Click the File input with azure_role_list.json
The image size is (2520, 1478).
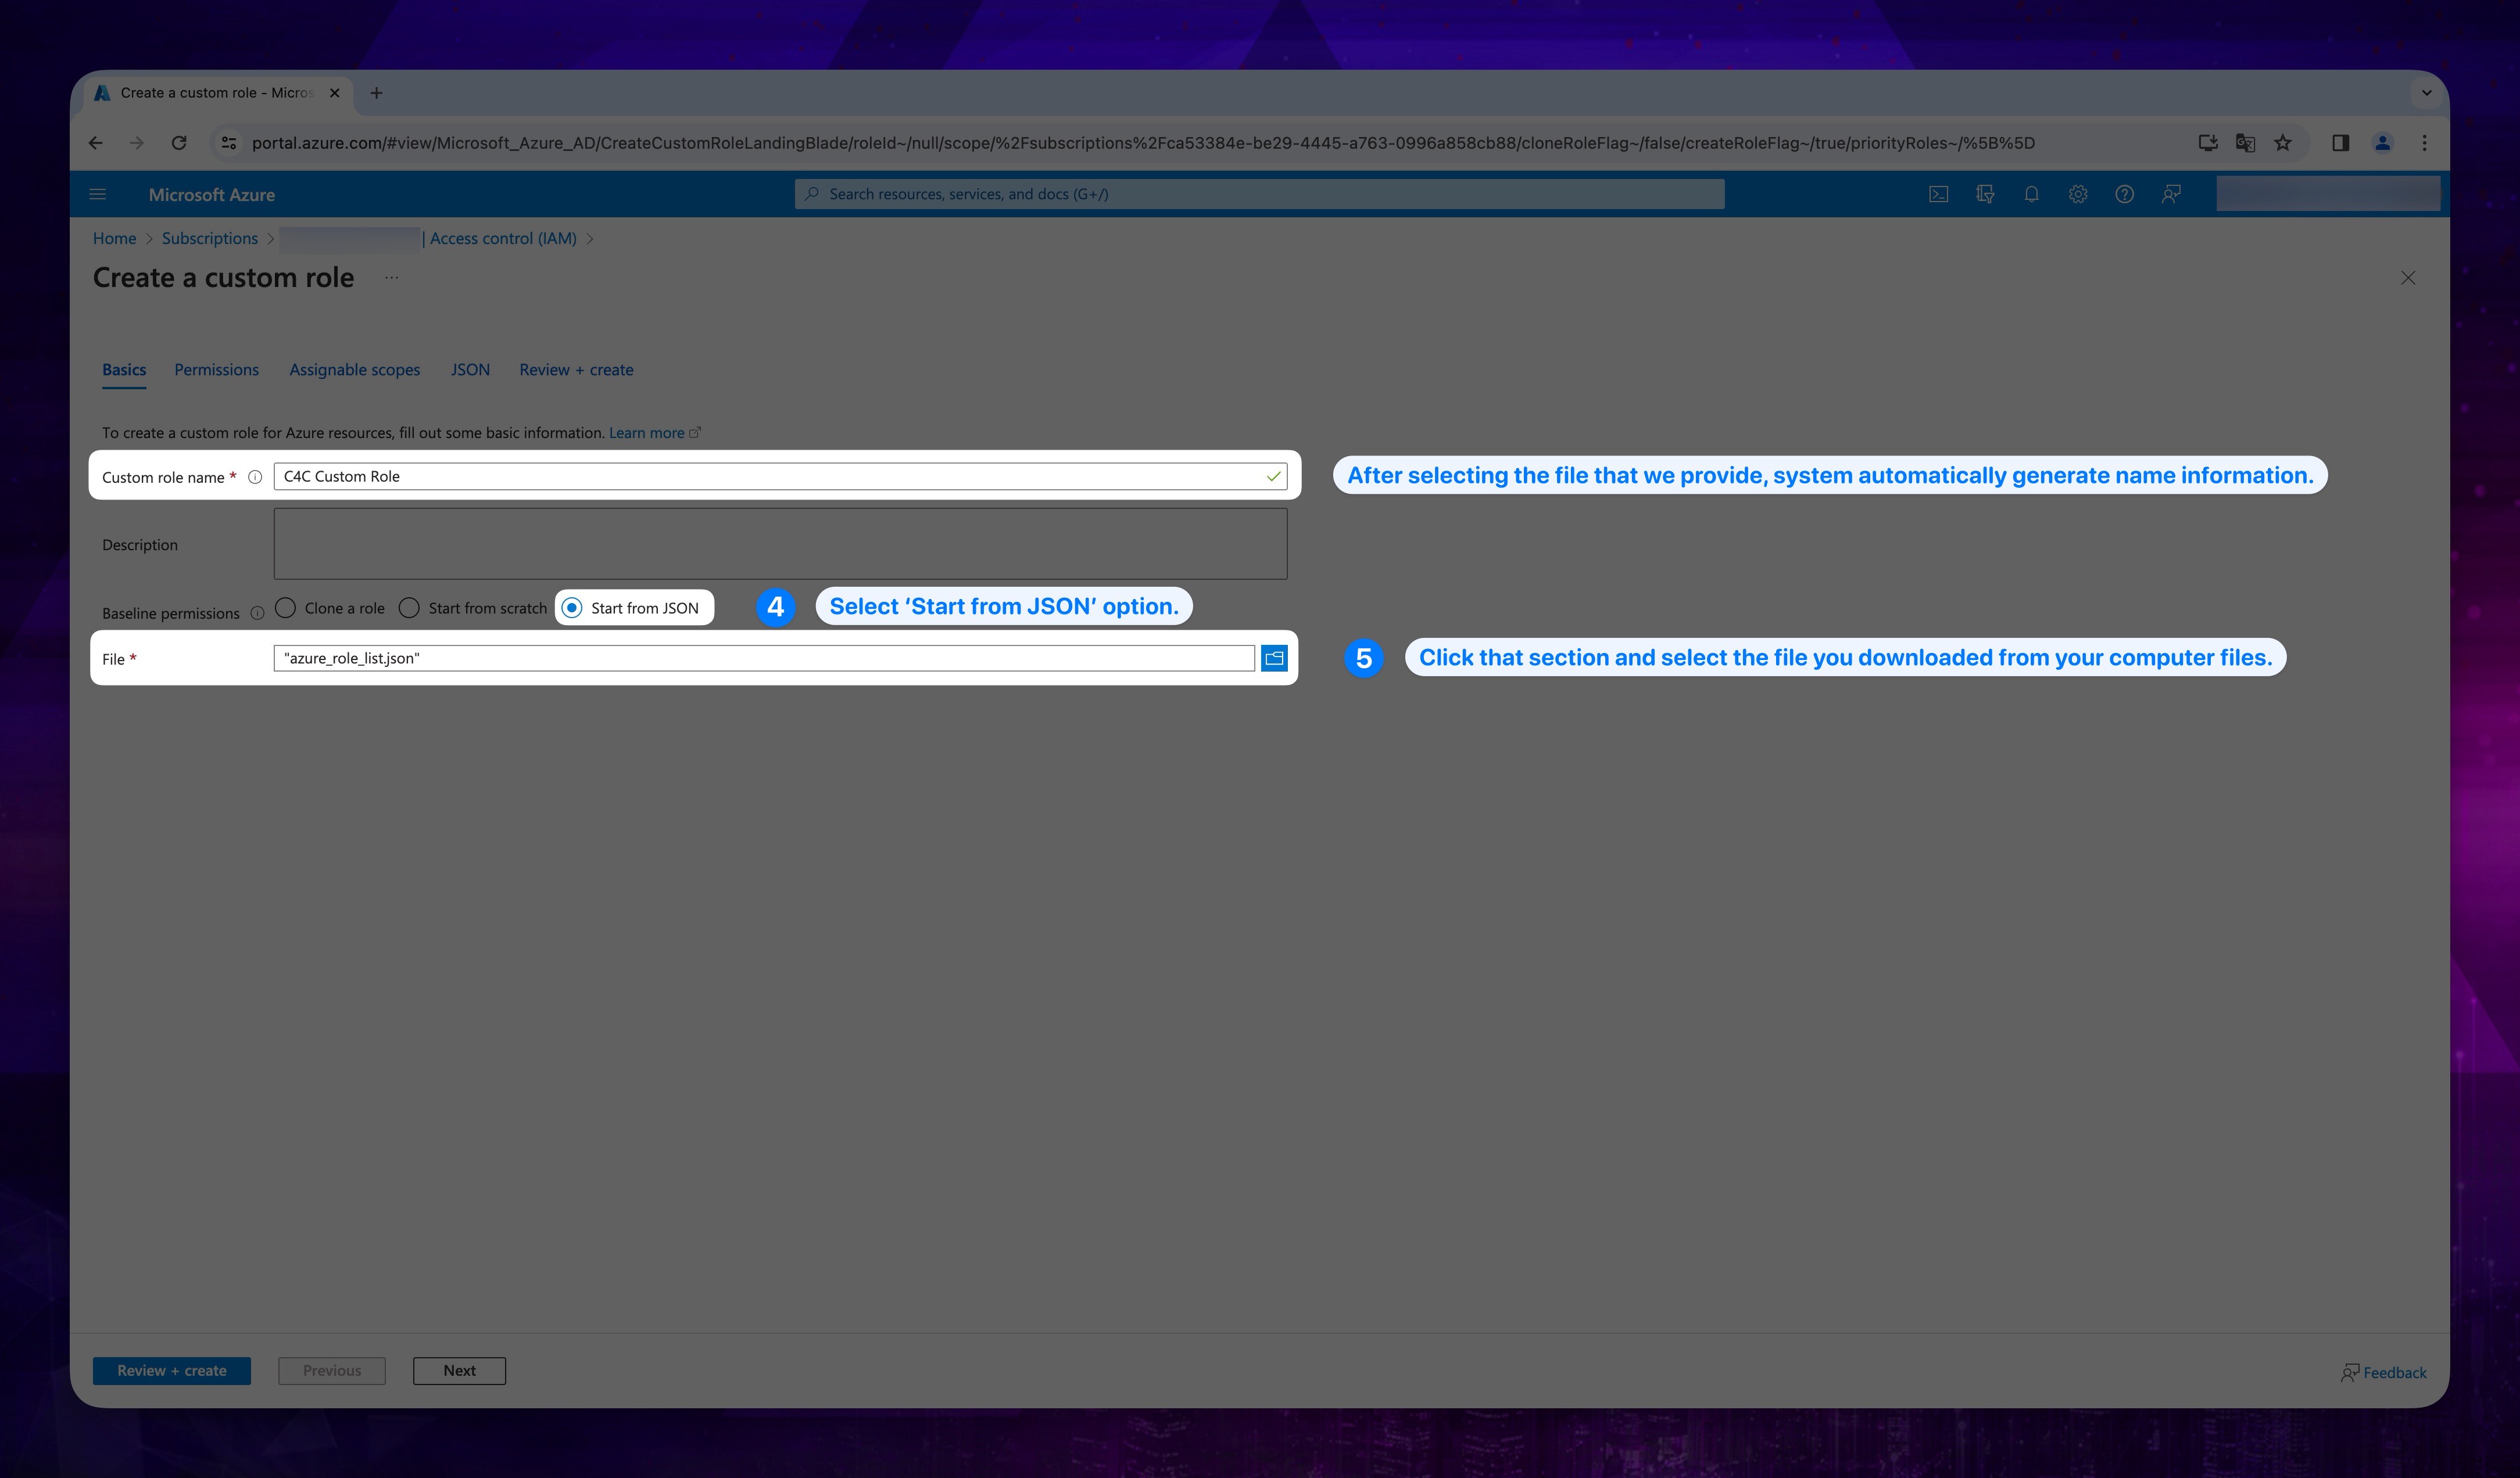click(764, 658)
